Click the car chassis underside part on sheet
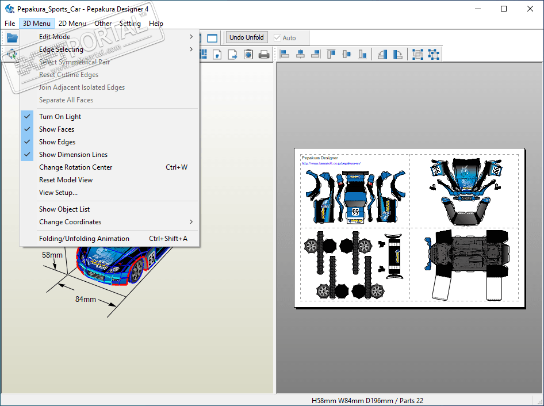544x406 pixels. click(467, 265)
